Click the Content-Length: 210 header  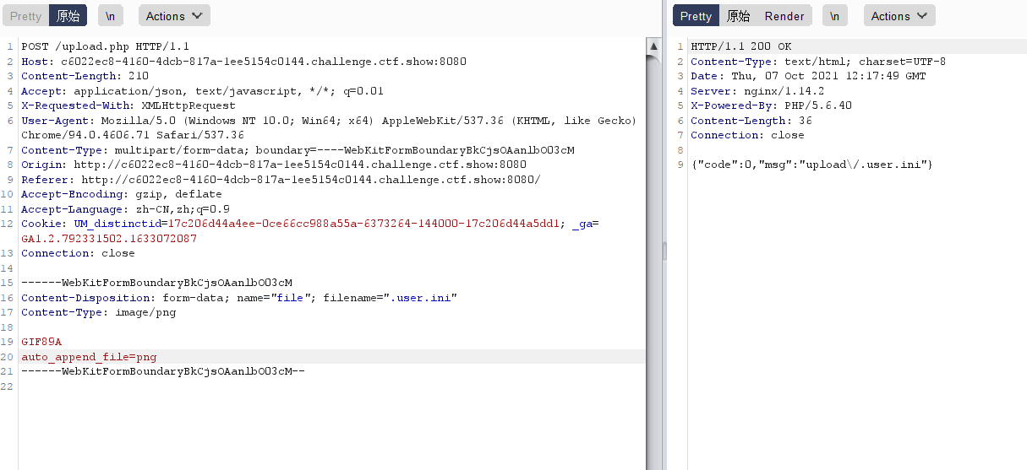85,76
